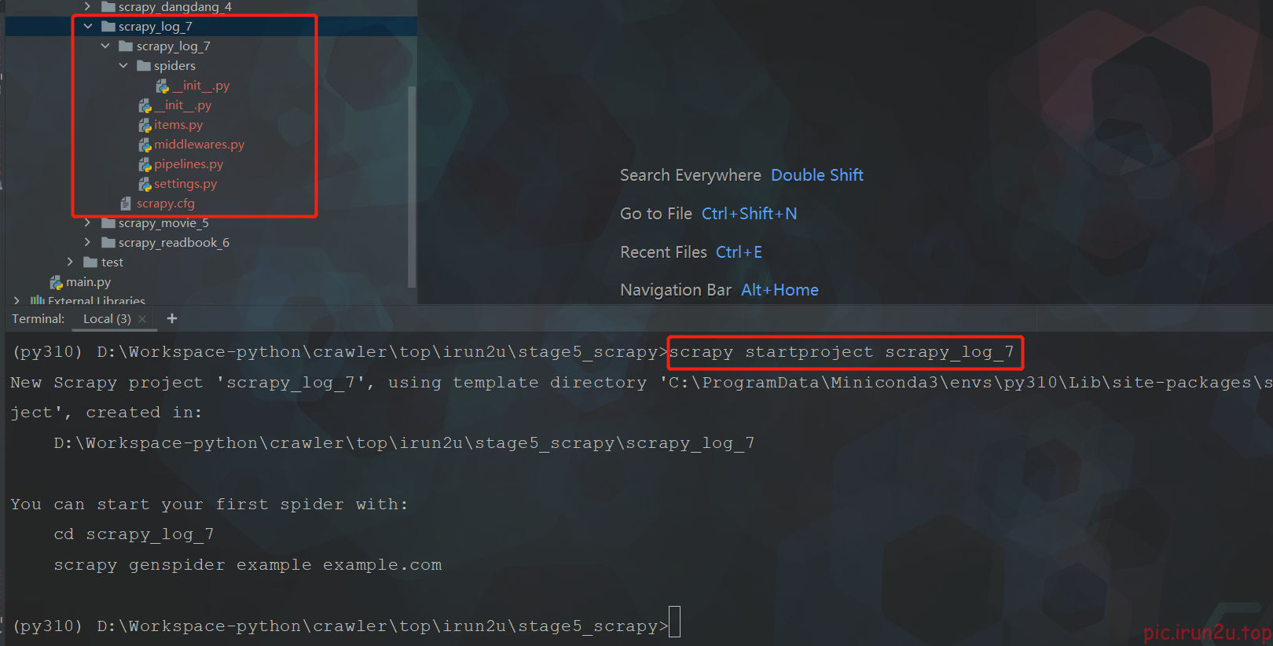
Task: Switch to the Local (3) terminal tab
Action: coord(107,319)
